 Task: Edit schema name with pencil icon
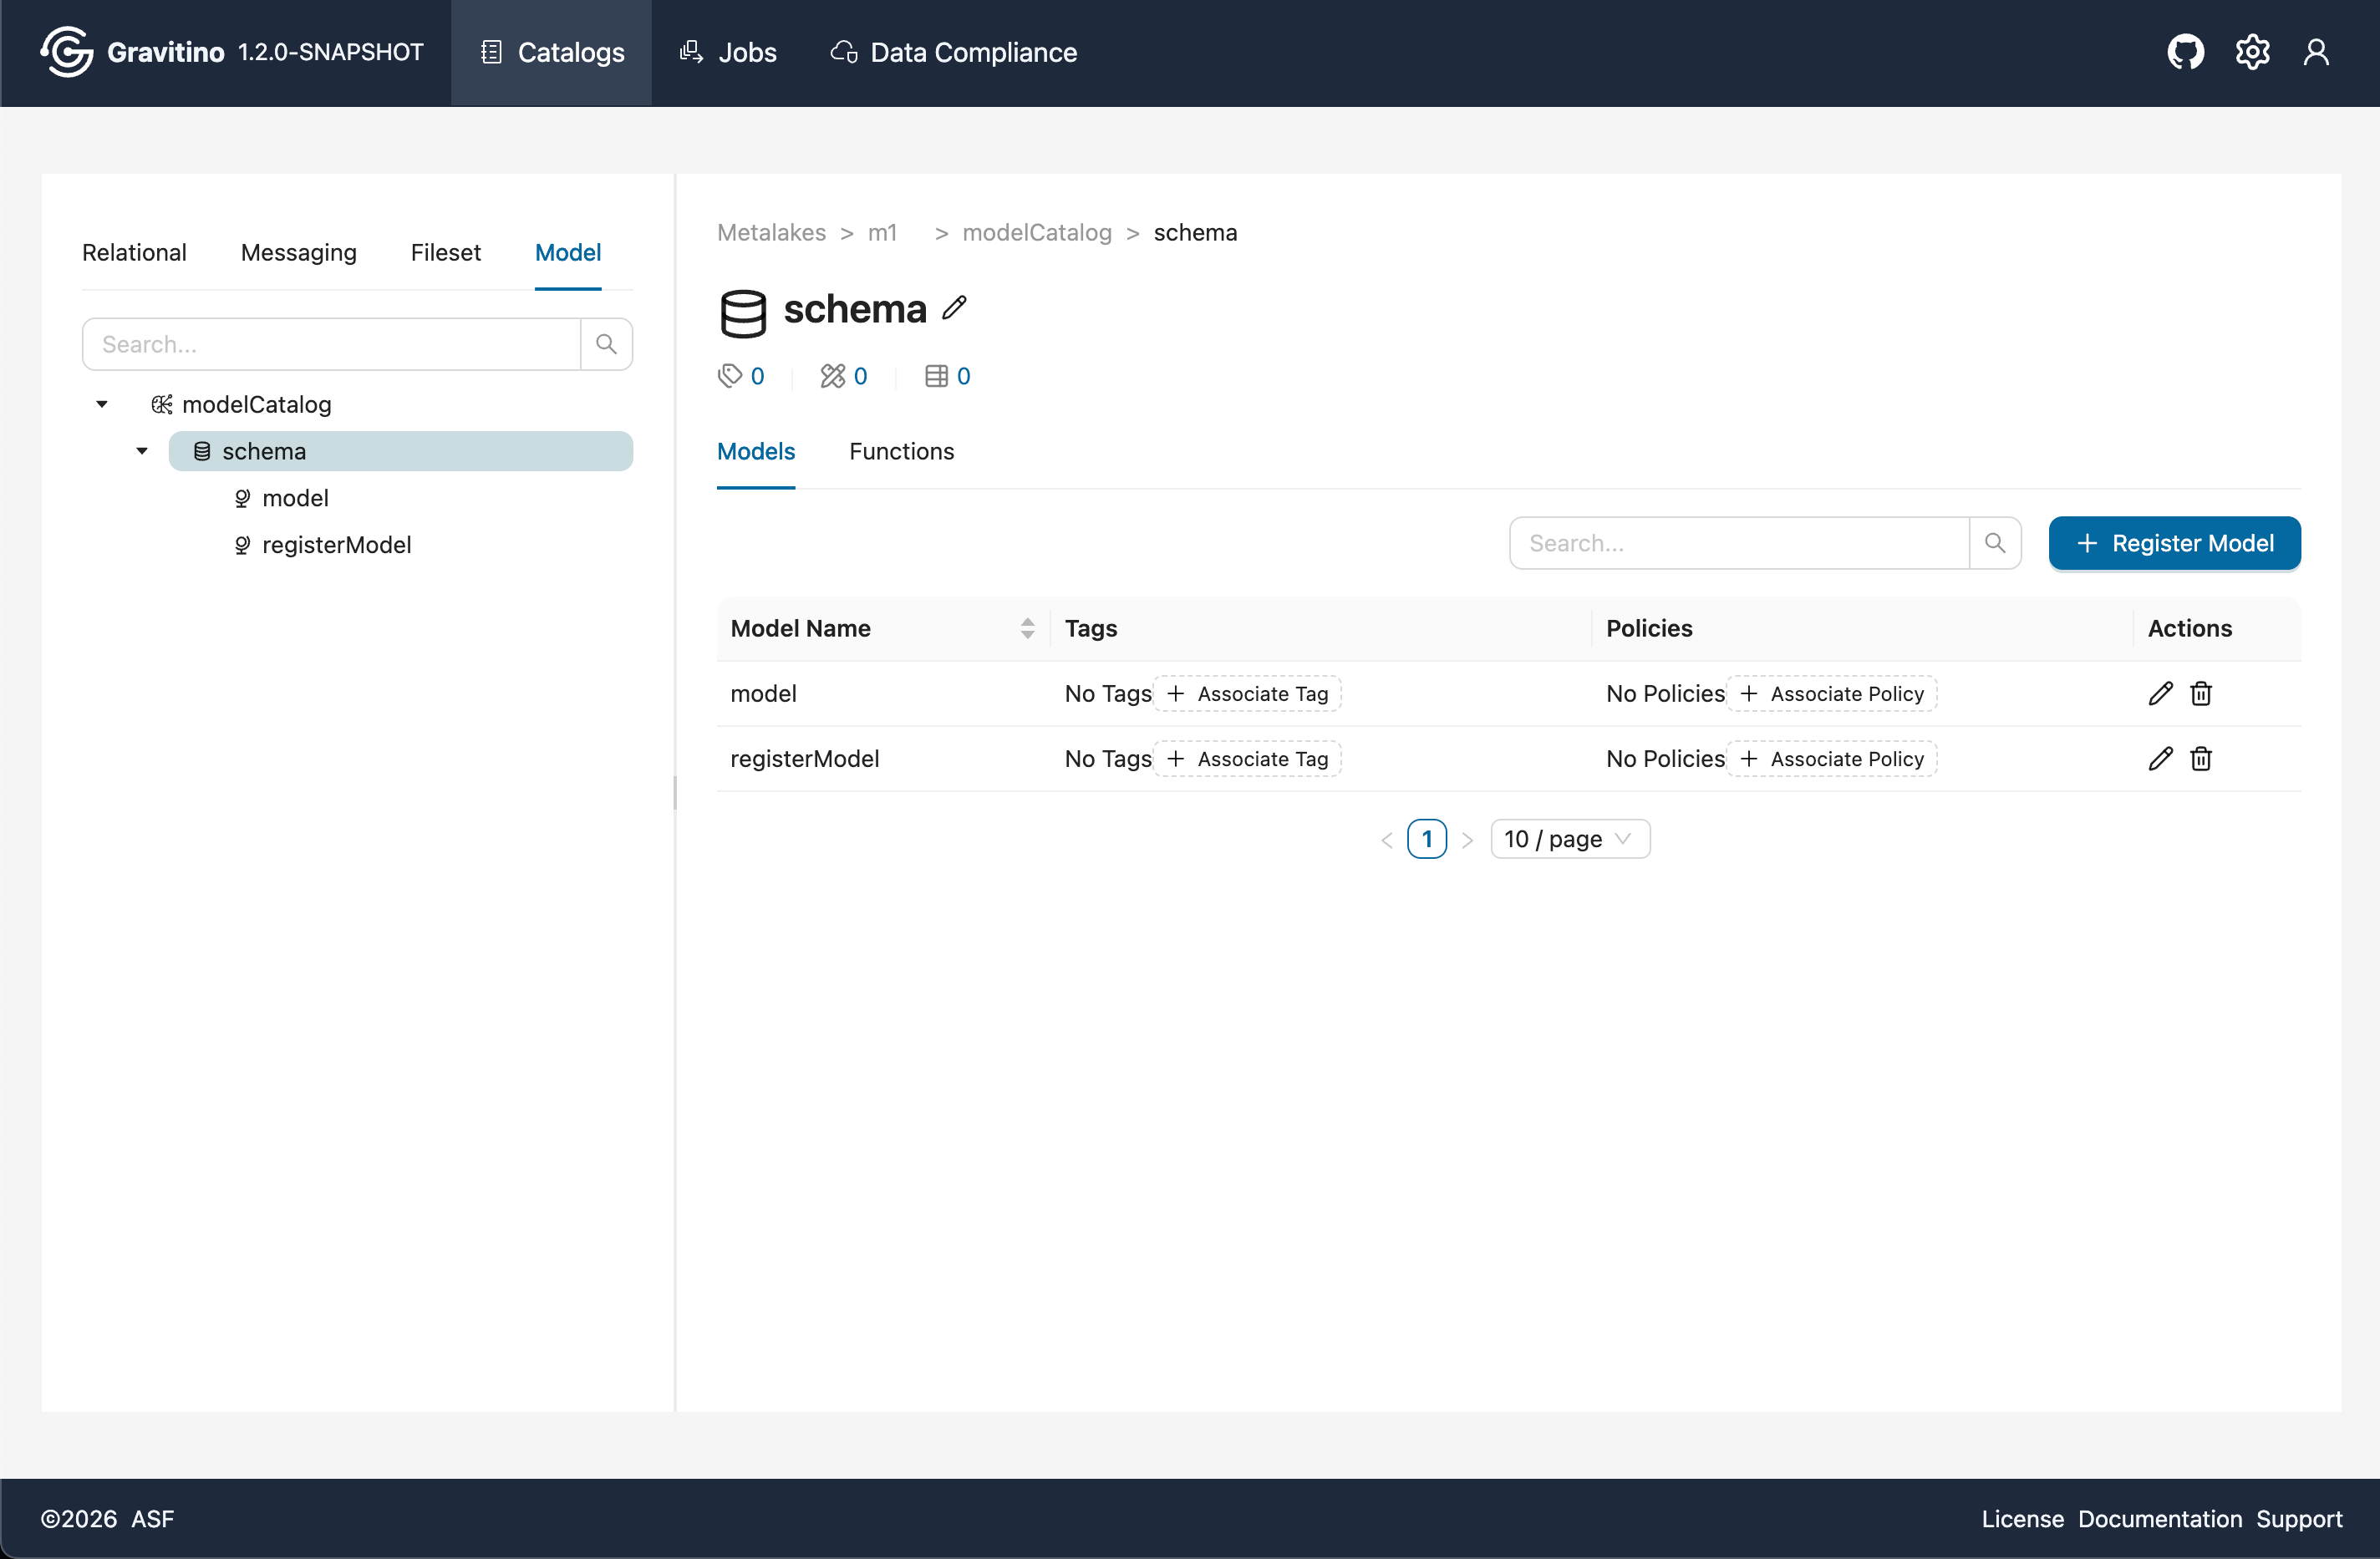pos(955,308)
